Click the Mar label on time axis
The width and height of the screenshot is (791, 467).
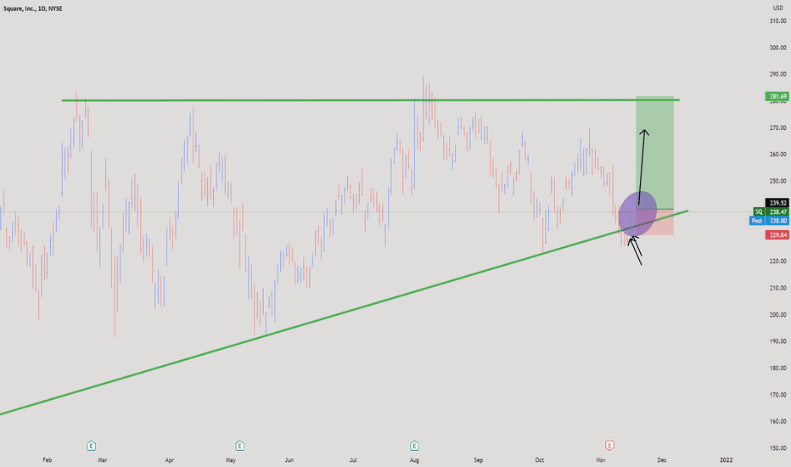pyautogui.click(x=103, y=460)
